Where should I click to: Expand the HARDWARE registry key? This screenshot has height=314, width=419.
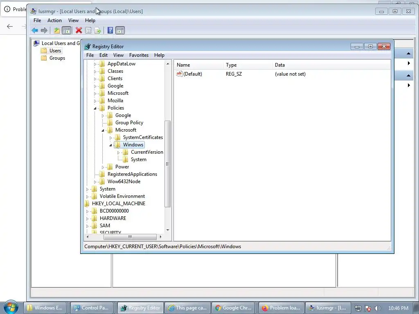tap(87, 219)
